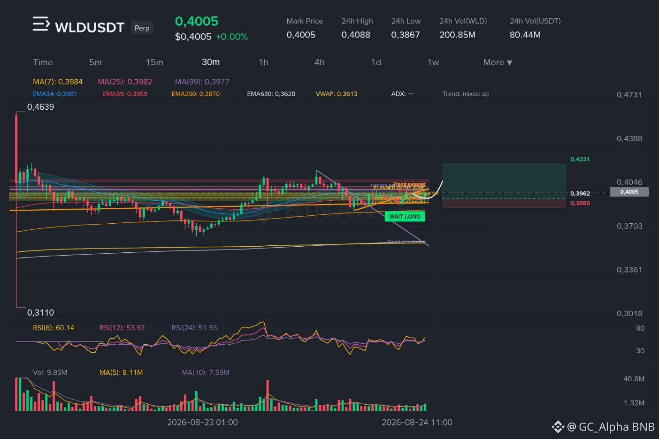Click the RSI(6): 60.14 label
The image size is (659, 439).
point(54,328)
